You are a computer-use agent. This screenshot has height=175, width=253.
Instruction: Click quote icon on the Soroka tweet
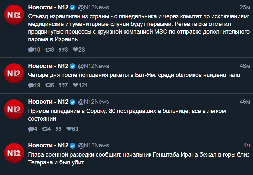[x=58, y=129]
